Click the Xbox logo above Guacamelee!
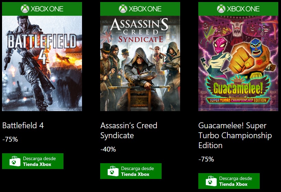 pos(221,9)
